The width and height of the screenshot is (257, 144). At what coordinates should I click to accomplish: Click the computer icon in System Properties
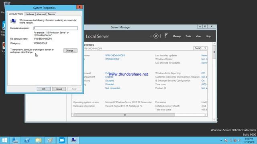[13, 21]
